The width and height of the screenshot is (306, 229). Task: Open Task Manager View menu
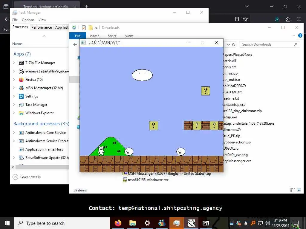[42, 20]
